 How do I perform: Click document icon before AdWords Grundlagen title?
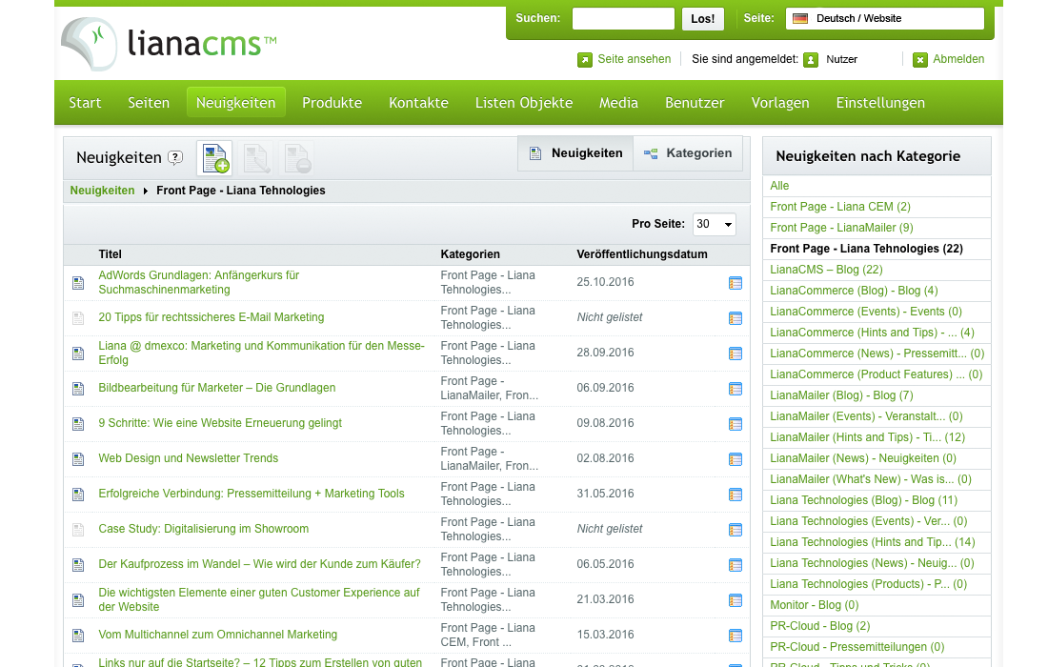[78, 283]
